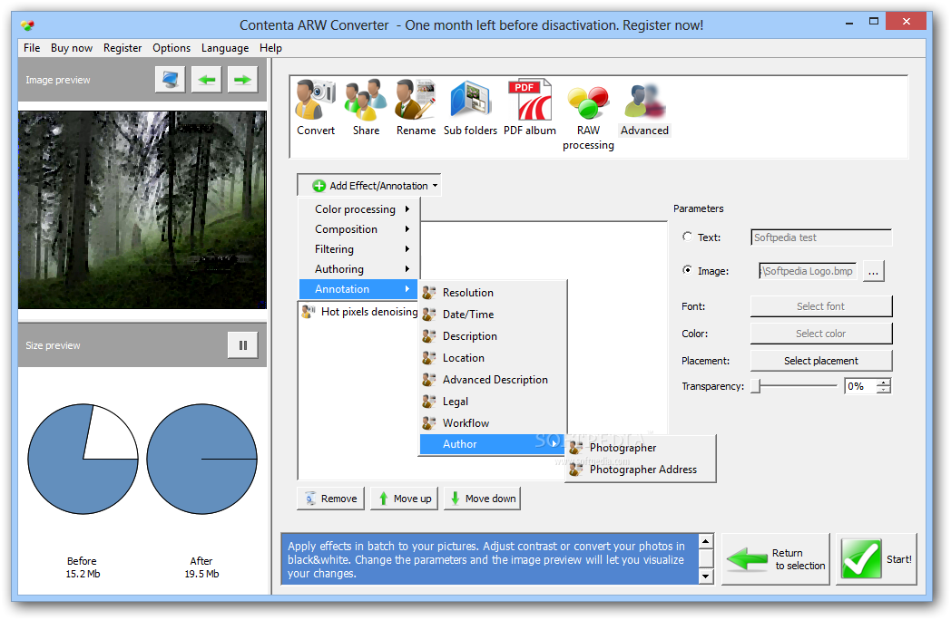This screenshot has width=951, height=620.
Task: Expand the Filtering submenu
Action: click(x=359, y=249)
